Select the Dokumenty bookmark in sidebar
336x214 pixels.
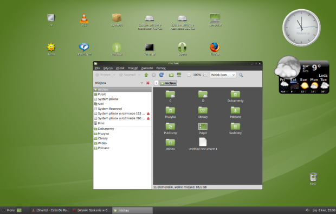tap(122, 129)
